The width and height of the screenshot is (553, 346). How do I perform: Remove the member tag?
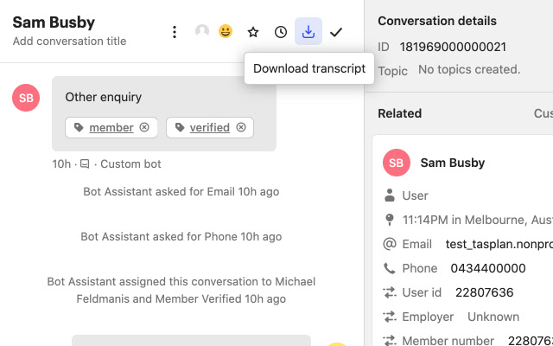[x=144, y=127]
